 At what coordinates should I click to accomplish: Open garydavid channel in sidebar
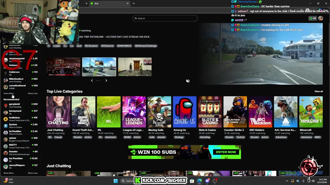point(21,105)
